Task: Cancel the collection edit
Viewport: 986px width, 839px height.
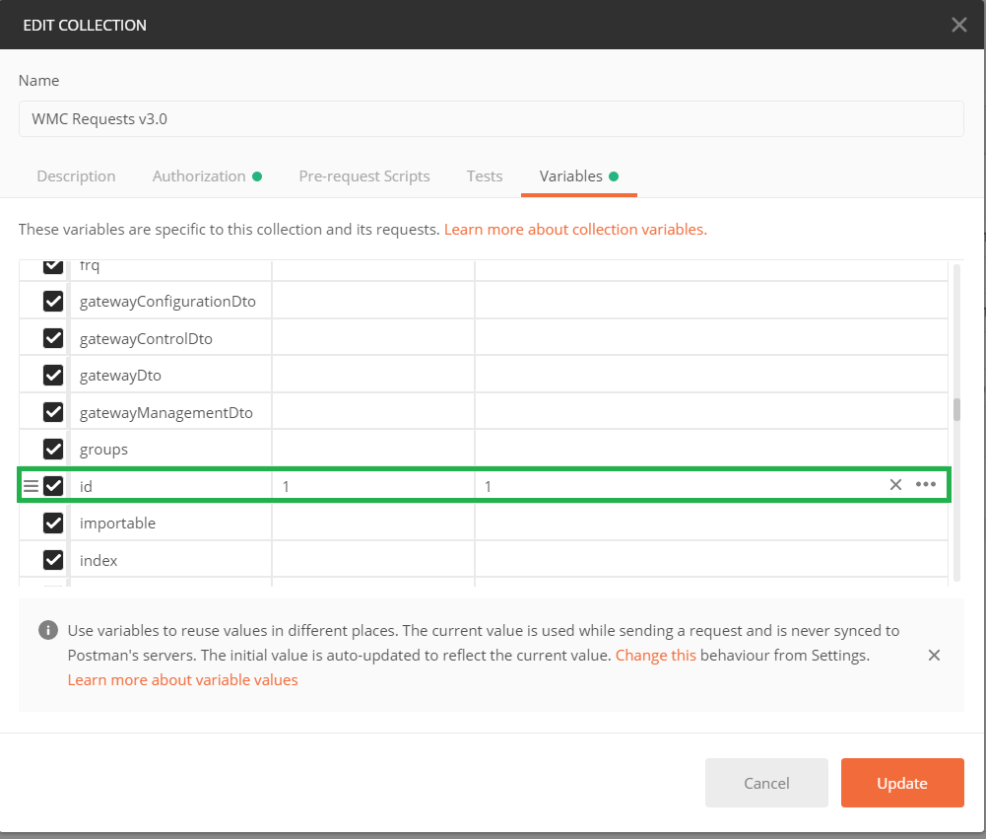Action: point(766,783)
